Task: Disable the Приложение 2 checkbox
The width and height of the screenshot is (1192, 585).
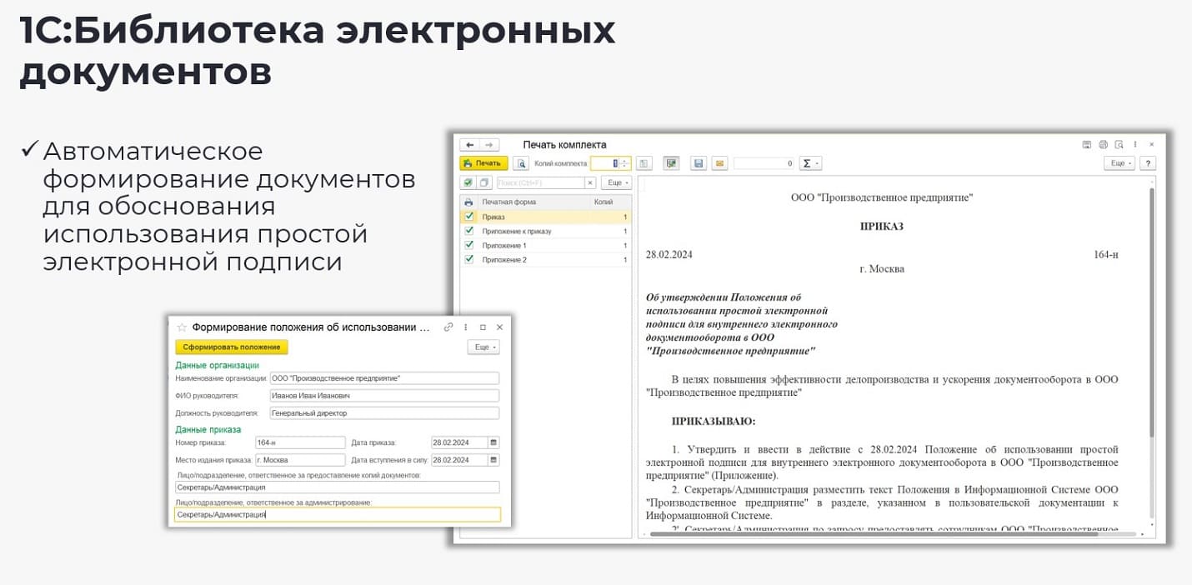Action: [468, 260]
